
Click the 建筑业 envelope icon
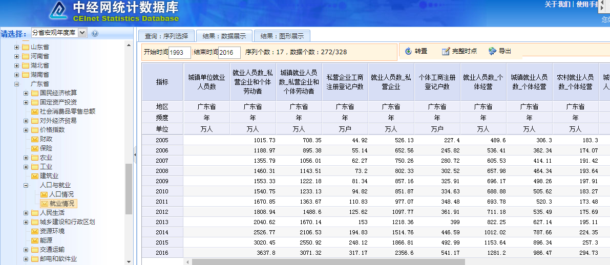pos(35,176)
